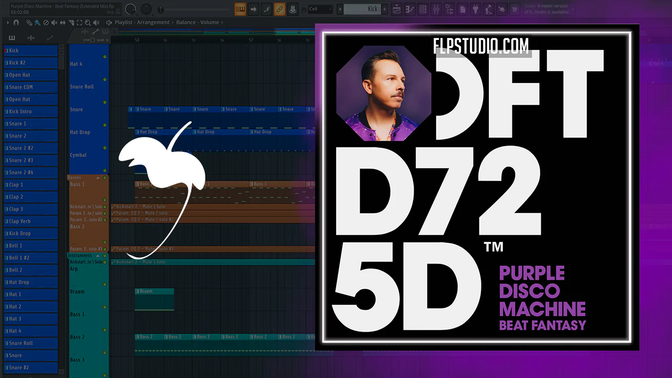Toggle the orange chain-link icon in the top toolbar
This screenshot has width=672, height=378.
280,9
